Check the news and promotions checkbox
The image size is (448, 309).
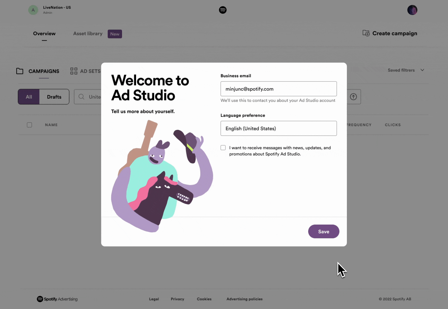tap(223, 148)
